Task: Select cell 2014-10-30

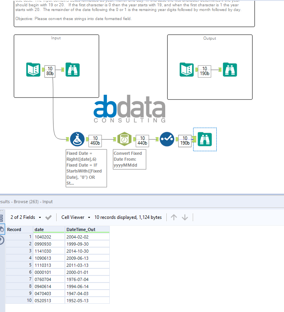Action: (87, 251)
